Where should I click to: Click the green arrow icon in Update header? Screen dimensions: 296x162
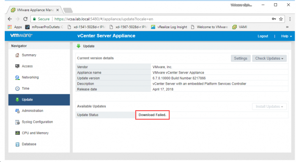click(79, 46)
